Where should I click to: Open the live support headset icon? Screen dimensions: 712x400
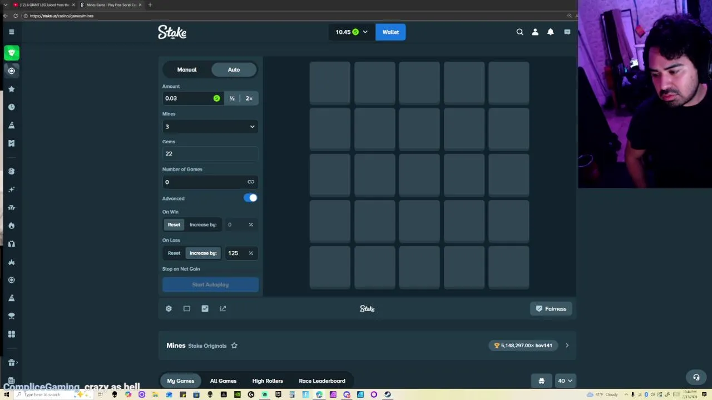tap(696, 377)
